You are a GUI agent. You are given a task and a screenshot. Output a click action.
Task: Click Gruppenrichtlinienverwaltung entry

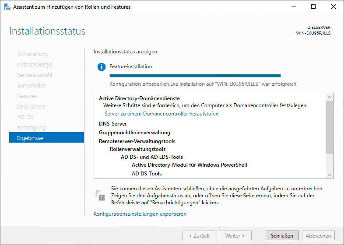(134, 133)
